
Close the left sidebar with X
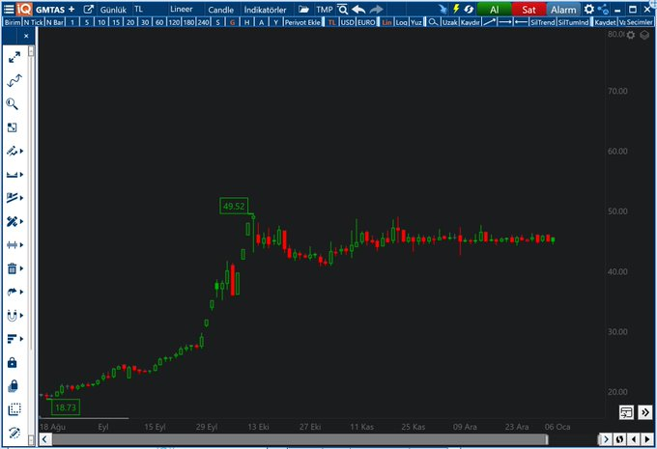click(26, 36)
